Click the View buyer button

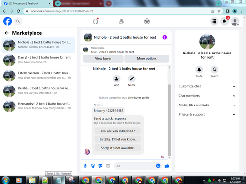(103, 59)
